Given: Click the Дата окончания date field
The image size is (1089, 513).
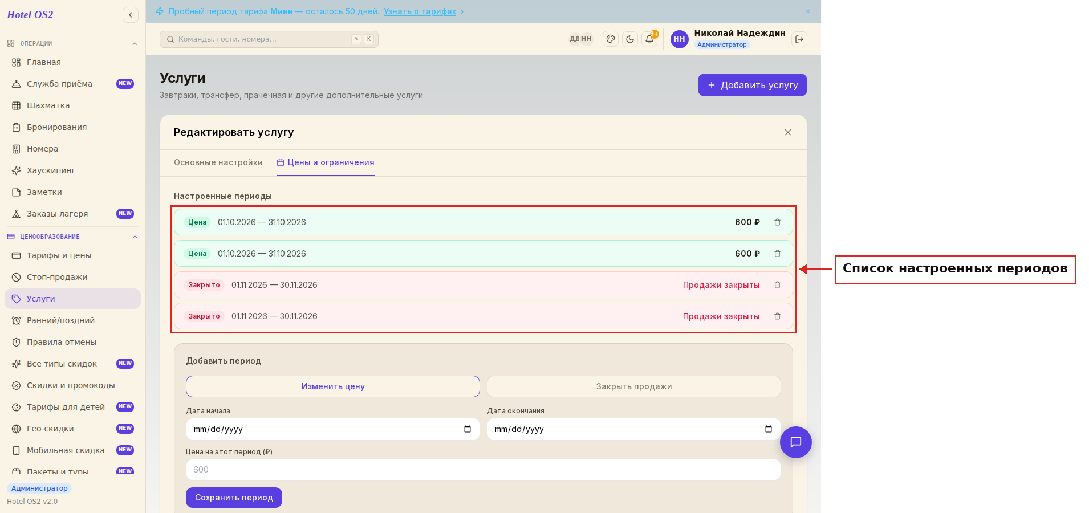Looking at the screenshot, I should click(634, 429).
